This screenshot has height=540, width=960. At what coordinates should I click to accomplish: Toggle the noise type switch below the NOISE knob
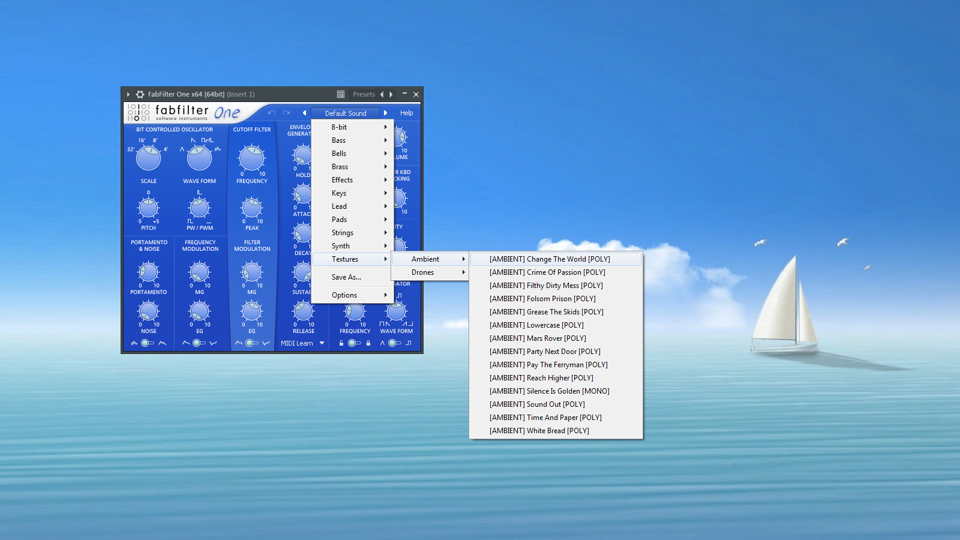(147, 343)
